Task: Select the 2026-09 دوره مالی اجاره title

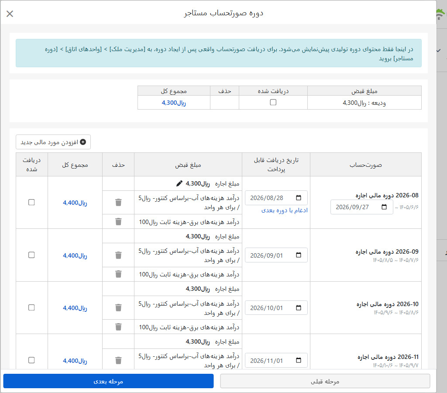Action: click(x=387, y=252)
